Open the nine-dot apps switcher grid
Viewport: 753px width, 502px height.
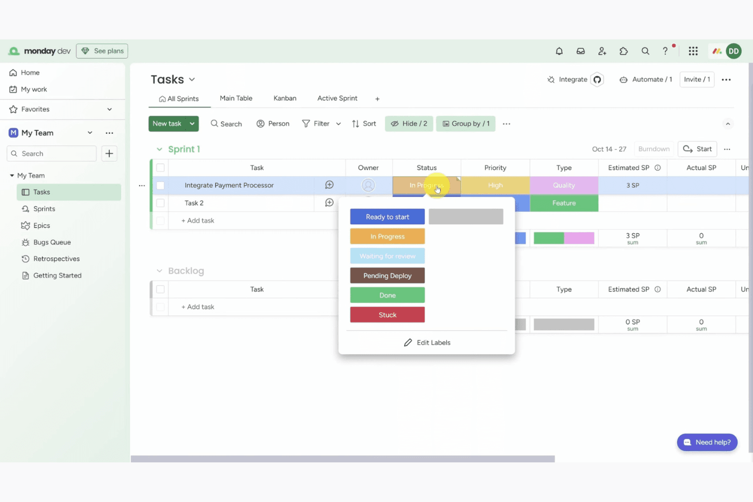tap(693, 51)
